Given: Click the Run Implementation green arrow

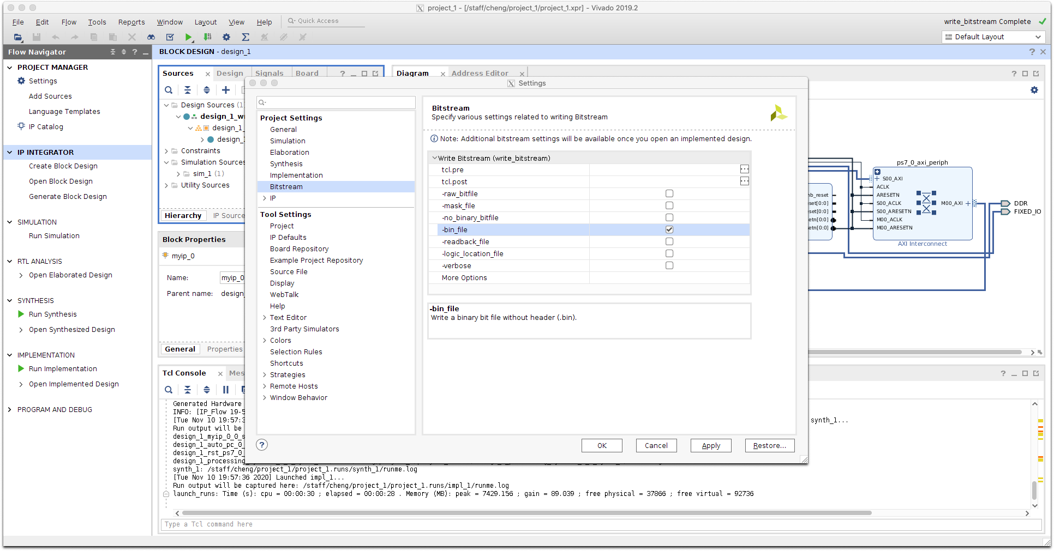Looking at the screenshot, I should click(x=21, y=368).
